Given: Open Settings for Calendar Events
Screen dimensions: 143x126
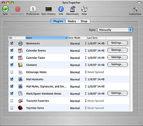Looking at the screenshot, I should 117,50.
